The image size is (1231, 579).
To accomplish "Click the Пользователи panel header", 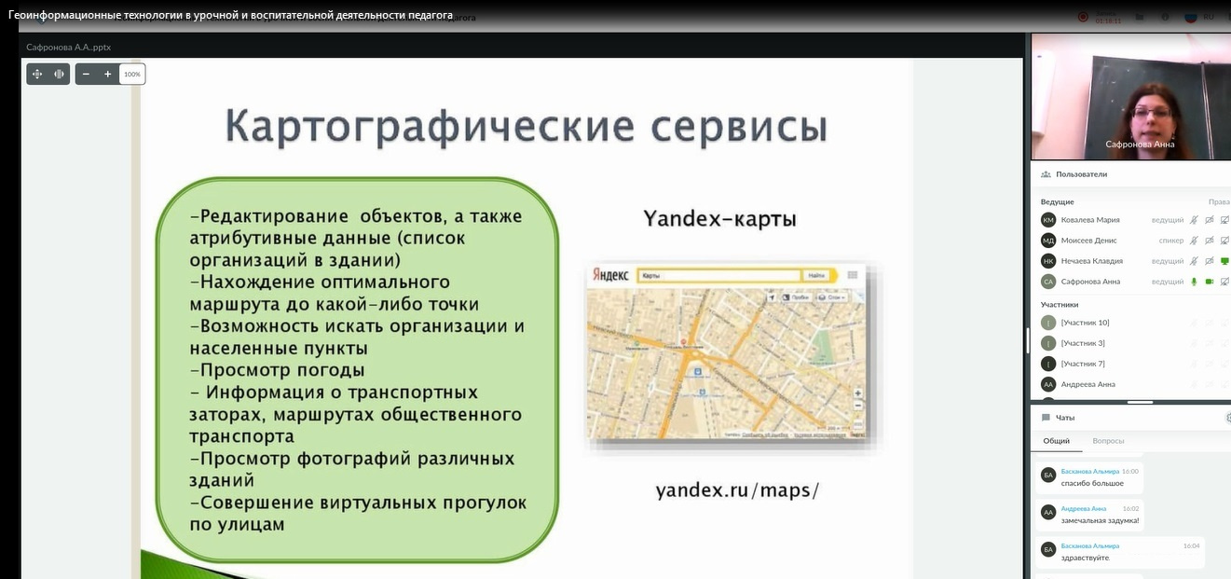I will [x=1081, y=174].
